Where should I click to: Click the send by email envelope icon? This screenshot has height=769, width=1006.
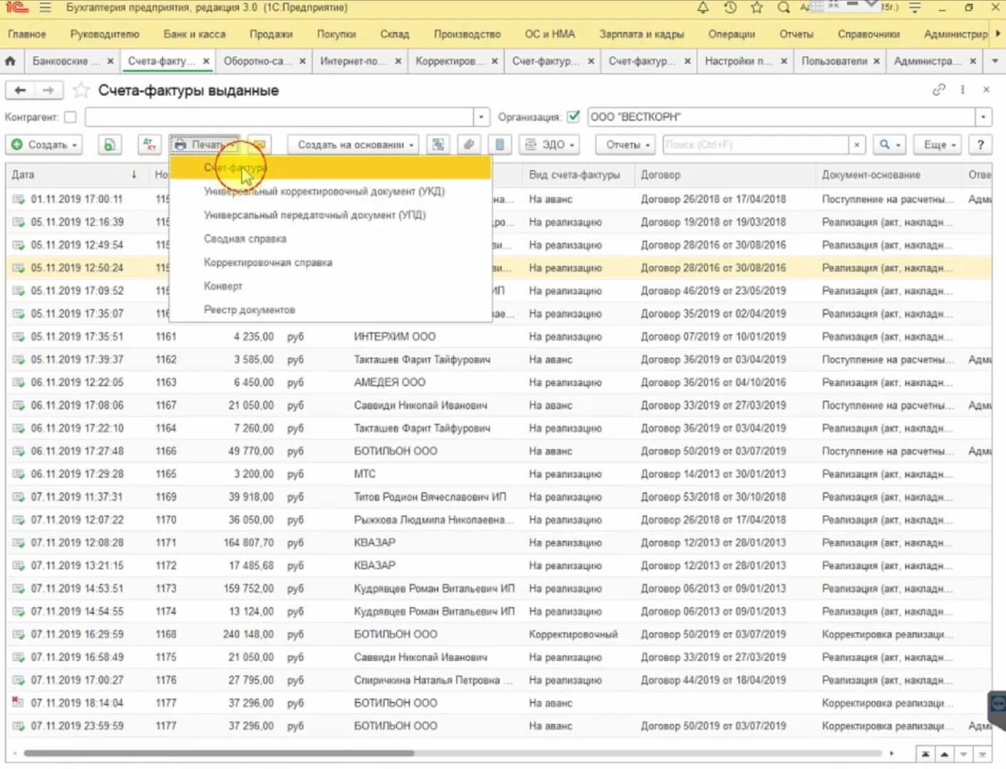coord(259,145)
